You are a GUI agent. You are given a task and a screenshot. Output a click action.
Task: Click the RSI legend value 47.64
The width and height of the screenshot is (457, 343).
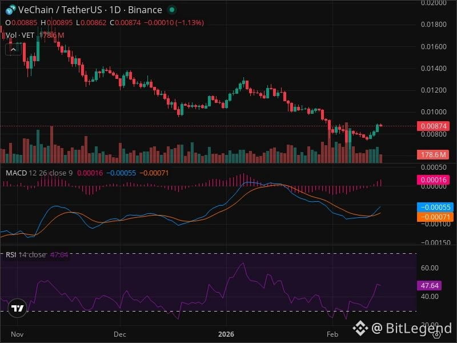pos(59,254)
